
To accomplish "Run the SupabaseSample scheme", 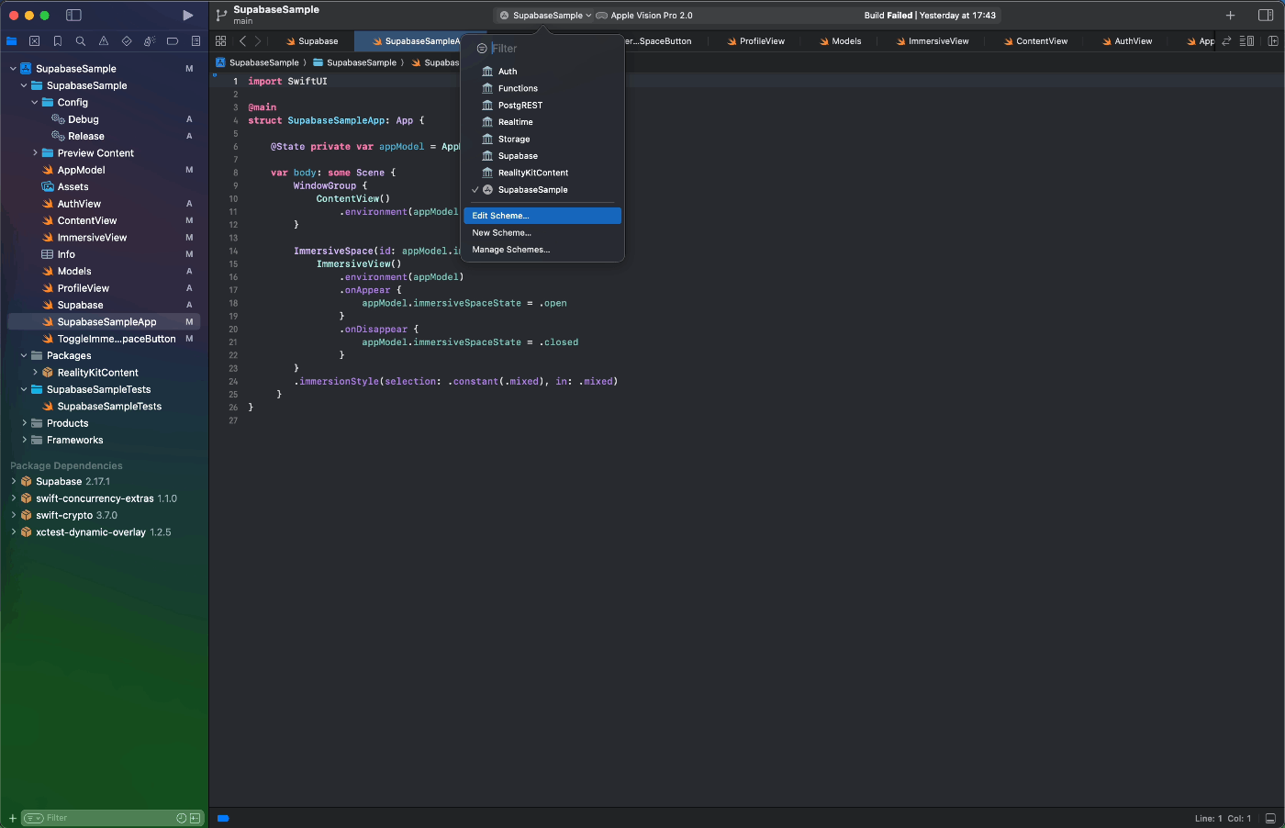I will pos(188,16).
